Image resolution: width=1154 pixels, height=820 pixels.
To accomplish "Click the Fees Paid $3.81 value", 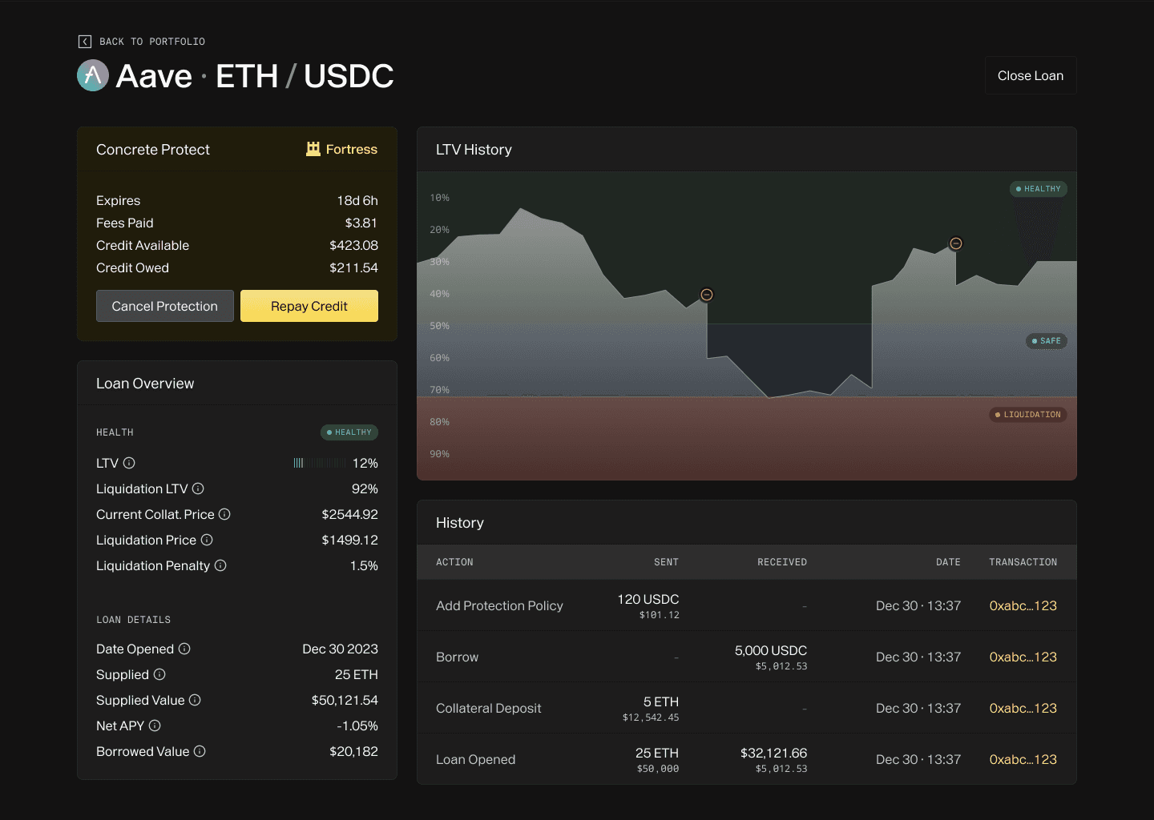I will point(361,223).
